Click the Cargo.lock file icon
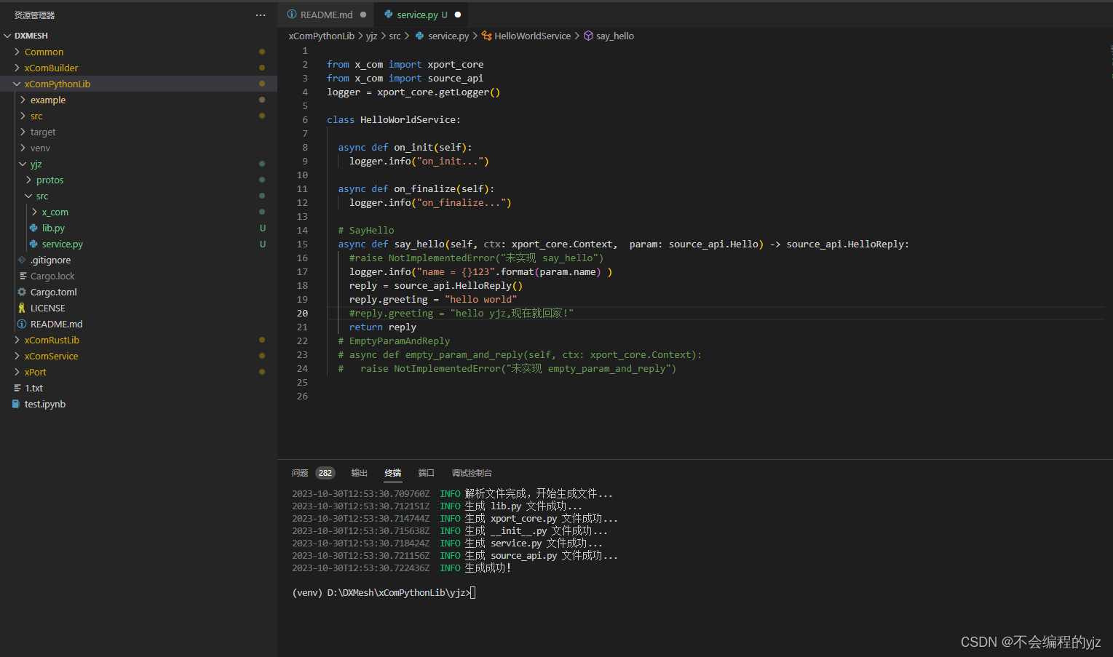The image size is (1113, 657). click(x=23, y=276)
